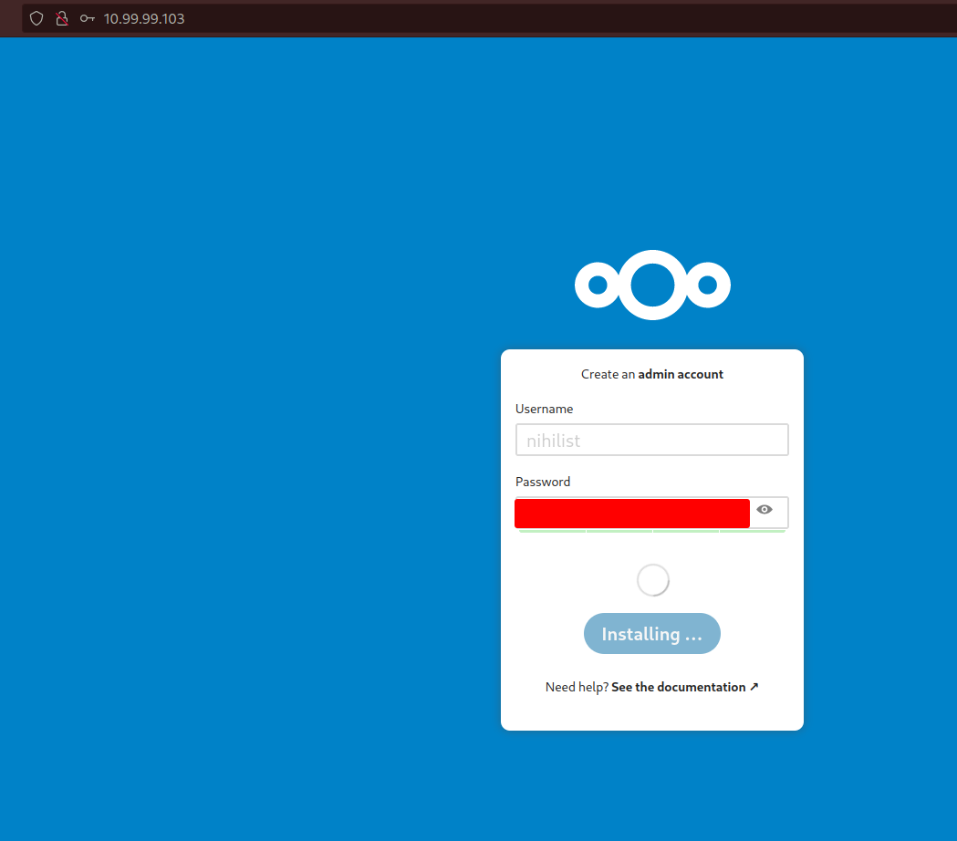Click the 'Need help?' text
The image size is (957, 841).
tap(577, 687)
